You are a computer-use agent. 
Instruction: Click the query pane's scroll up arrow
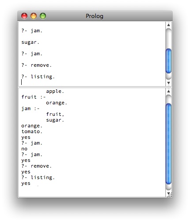(169, 25)
